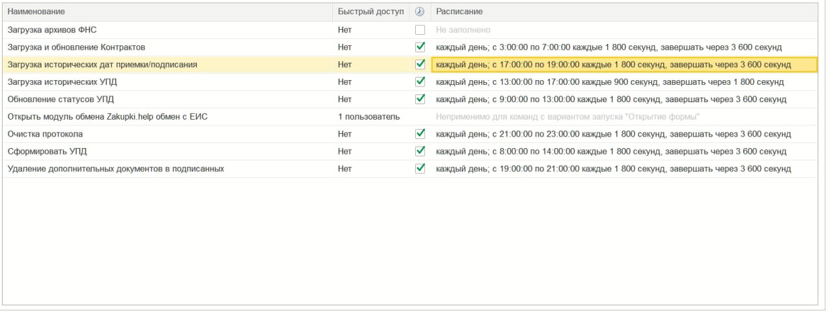Open the highlighted schedule field 17:00:00–19:00:00
The height and width of the screenshot is (313, 829).
click(x=624, y=65)
